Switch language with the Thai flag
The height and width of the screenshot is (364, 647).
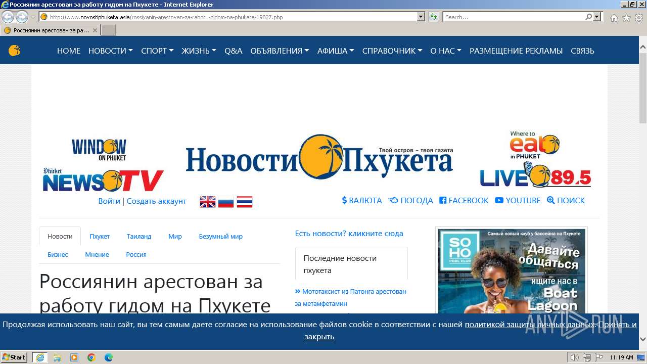(x=245, y=202)
